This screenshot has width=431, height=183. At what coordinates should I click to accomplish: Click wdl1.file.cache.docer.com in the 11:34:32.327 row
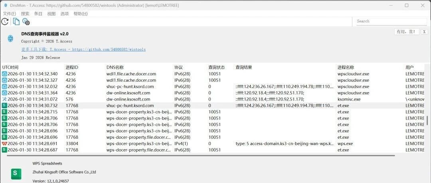point(131,80)
